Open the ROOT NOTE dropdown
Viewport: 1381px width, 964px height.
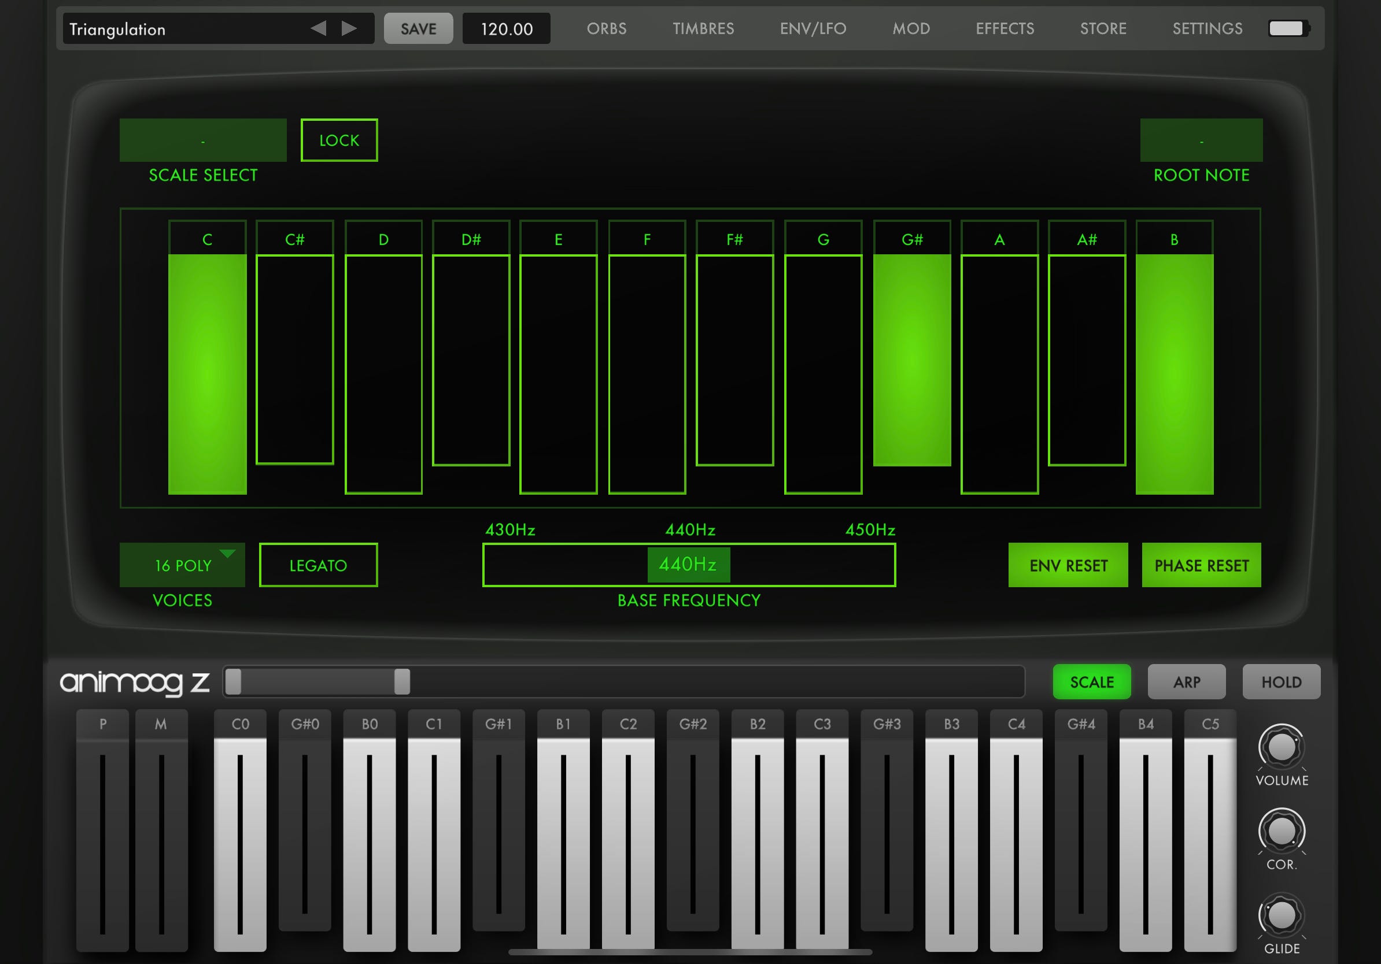pyautogui.click(x=1201, y=140)
